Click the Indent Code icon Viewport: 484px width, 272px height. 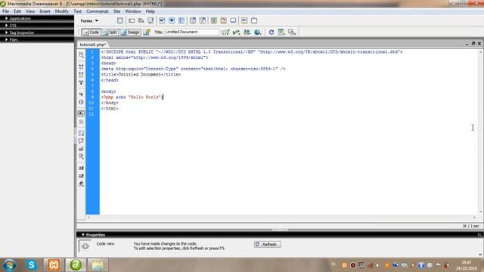point(81,168)
